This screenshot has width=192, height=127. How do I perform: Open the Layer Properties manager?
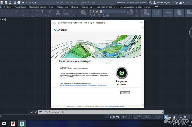point(83,13)
